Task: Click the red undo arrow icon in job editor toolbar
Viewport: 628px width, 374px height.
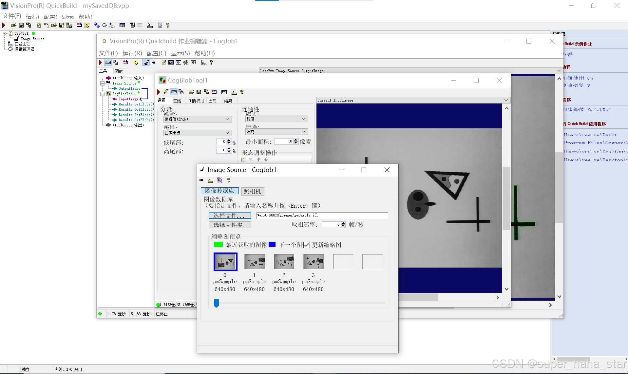Action: pos(126,63)
